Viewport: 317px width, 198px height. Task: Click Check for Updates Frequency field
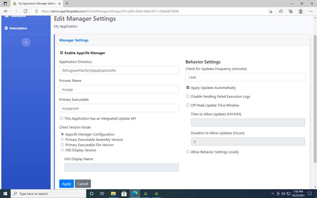[x=245, y=77]
